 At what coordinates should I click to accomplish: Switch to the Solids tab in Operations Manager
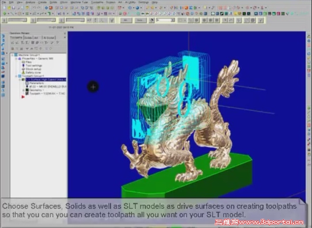pyautogui.click(x=28, y=38)
